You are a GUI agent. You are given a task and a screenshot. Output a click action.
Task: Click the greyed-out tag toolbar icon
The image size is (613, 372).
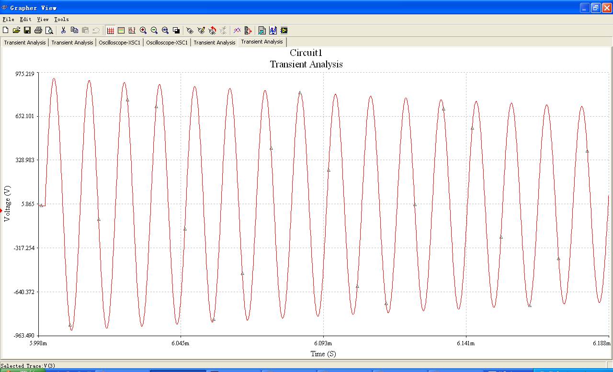[x=223, y=31]
